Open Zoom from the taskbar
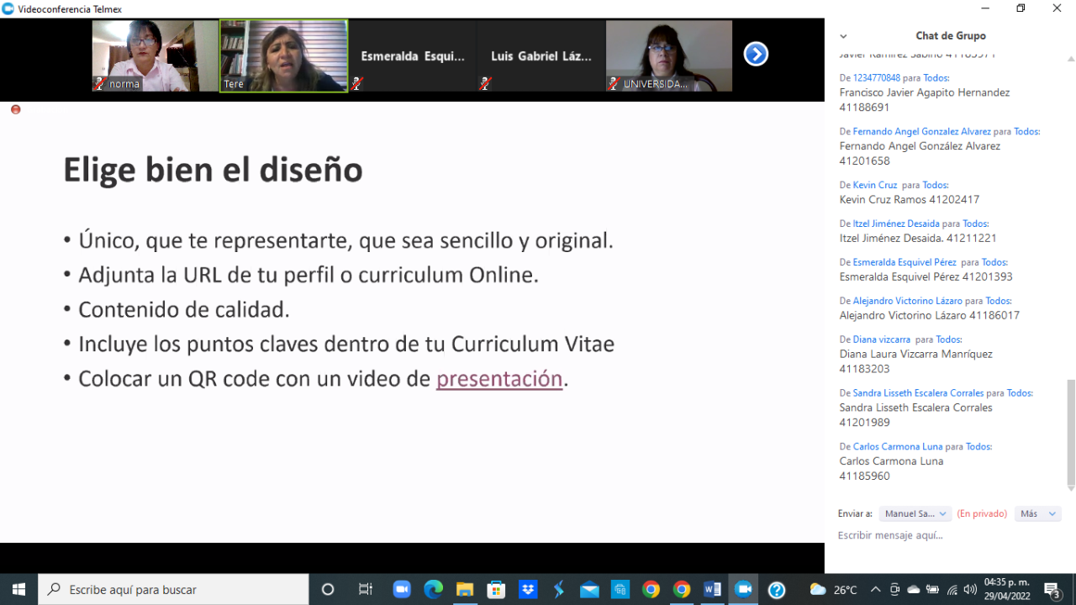The width and height of the screenshot is (1076, 605). (x=401, y=589)
